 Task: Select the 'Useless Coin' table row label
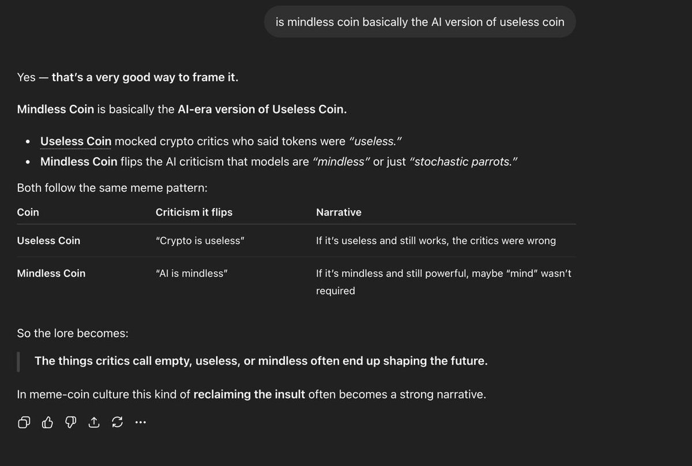click(x=48, y=240)
